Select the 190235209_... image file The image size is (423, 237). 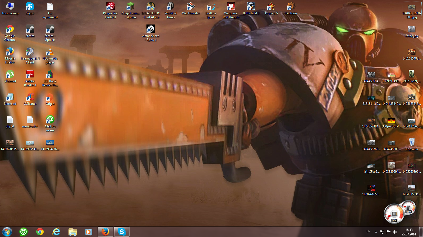412,76
